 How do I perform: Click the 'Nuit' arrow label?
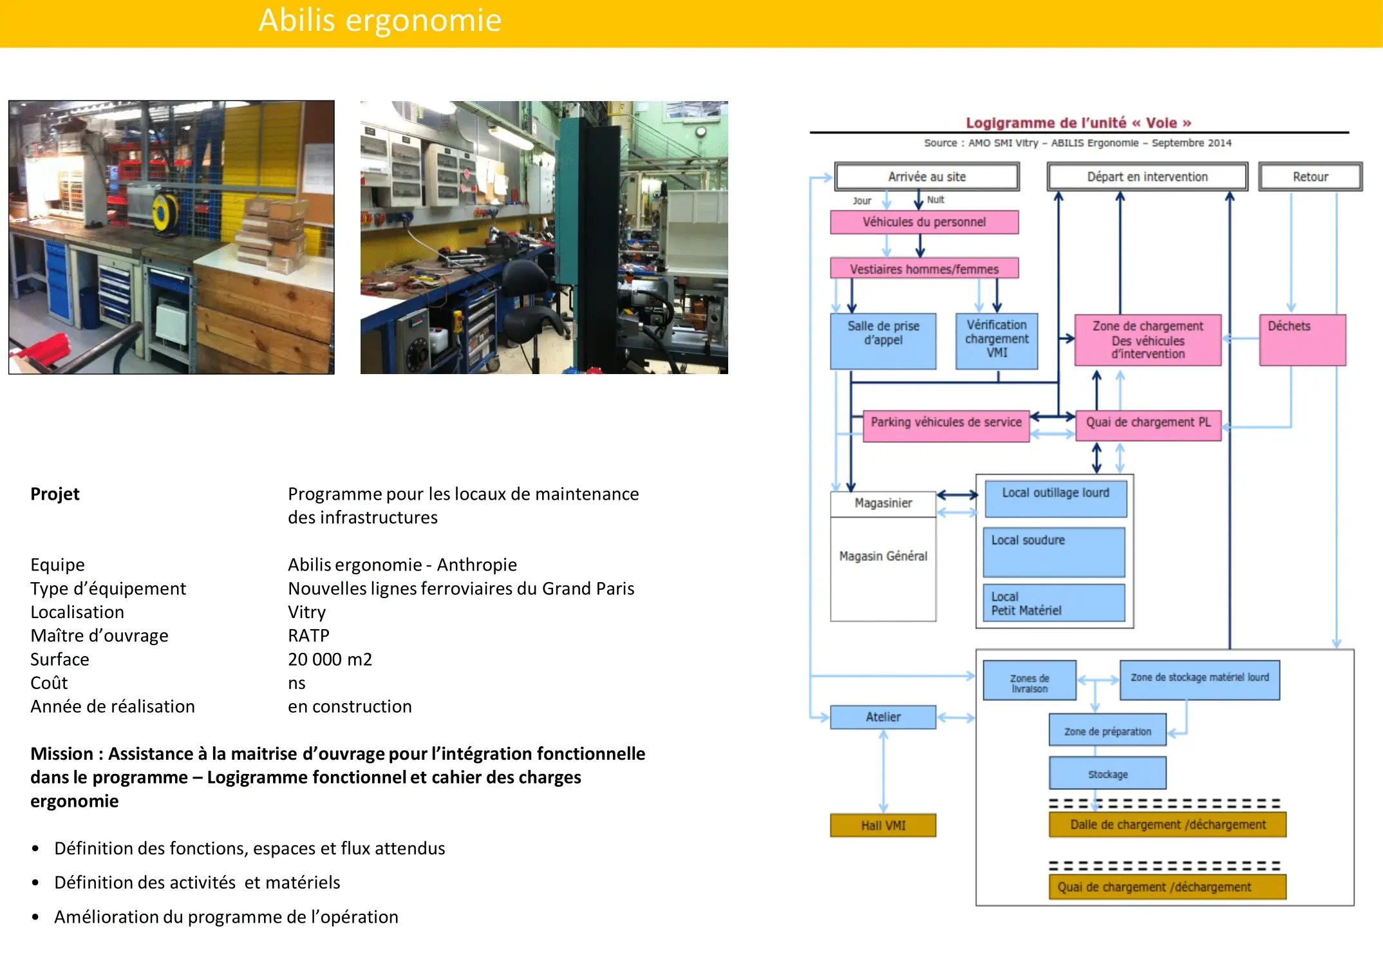(936, 200)
